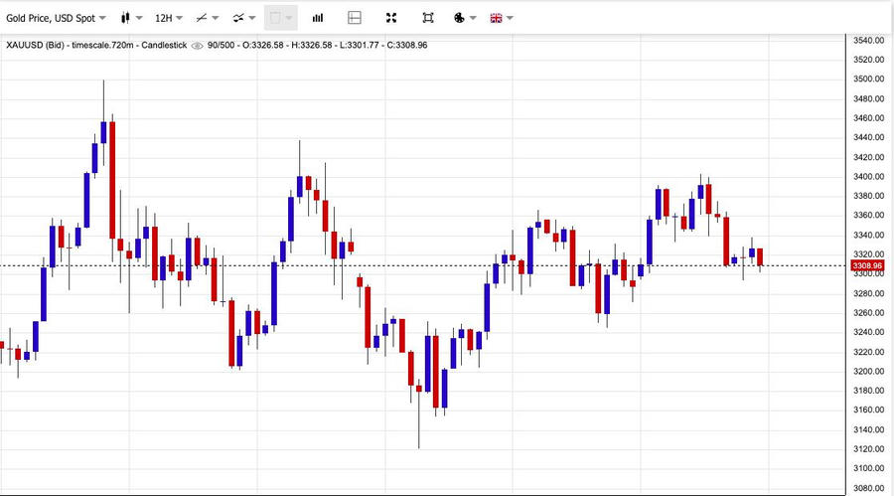
Task: Click the candlestick chart type icon
Action: pyautogui.click(x=125, y=18)
